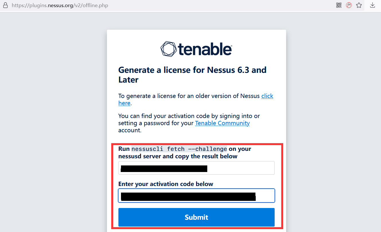Select the plugins.nessus.org URL in address bar
This screenshot has height=232, width=381.
coord(60,5)
